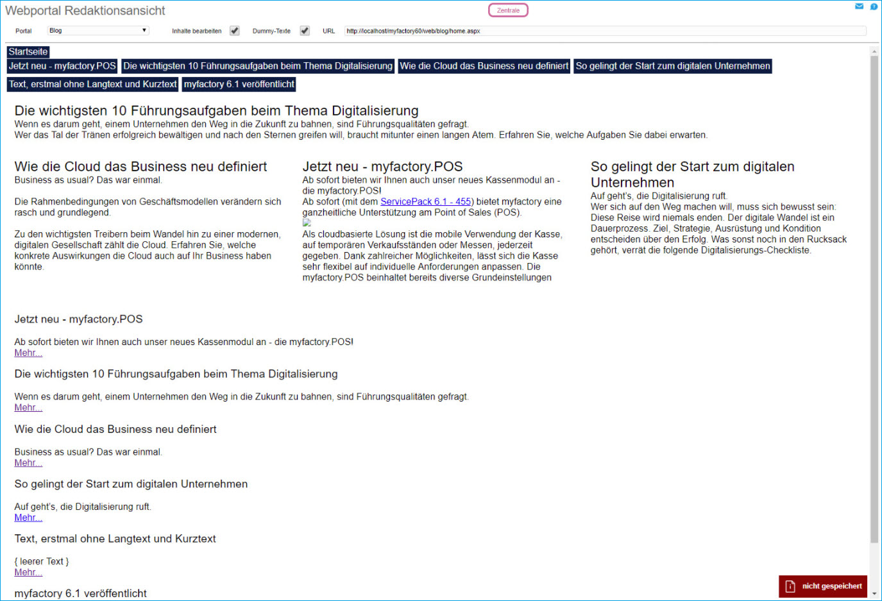Image resolution: width=882 pixels, height=601 pixels.
Task: Follow the ServicePack 6.1 - 455 link
Action: click(x=426, y=201)
